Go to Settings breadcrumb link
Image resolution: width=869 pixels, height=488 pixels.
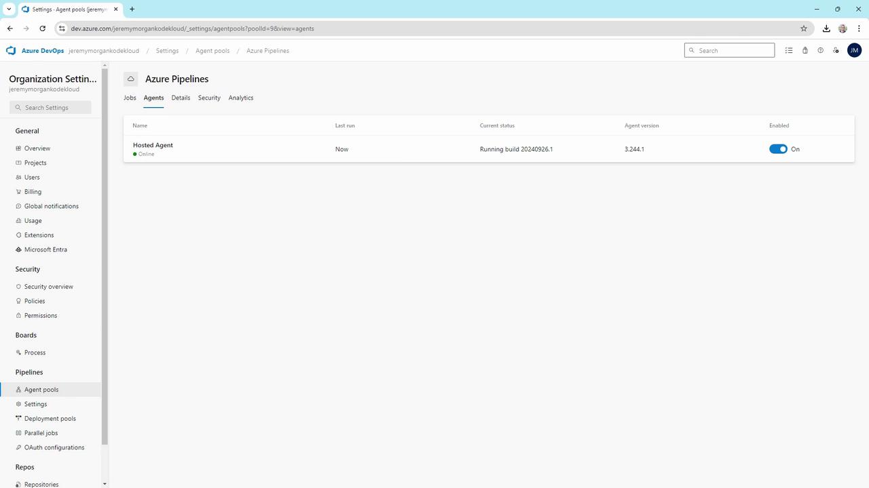pyautogui.click(x=167, y=51)
